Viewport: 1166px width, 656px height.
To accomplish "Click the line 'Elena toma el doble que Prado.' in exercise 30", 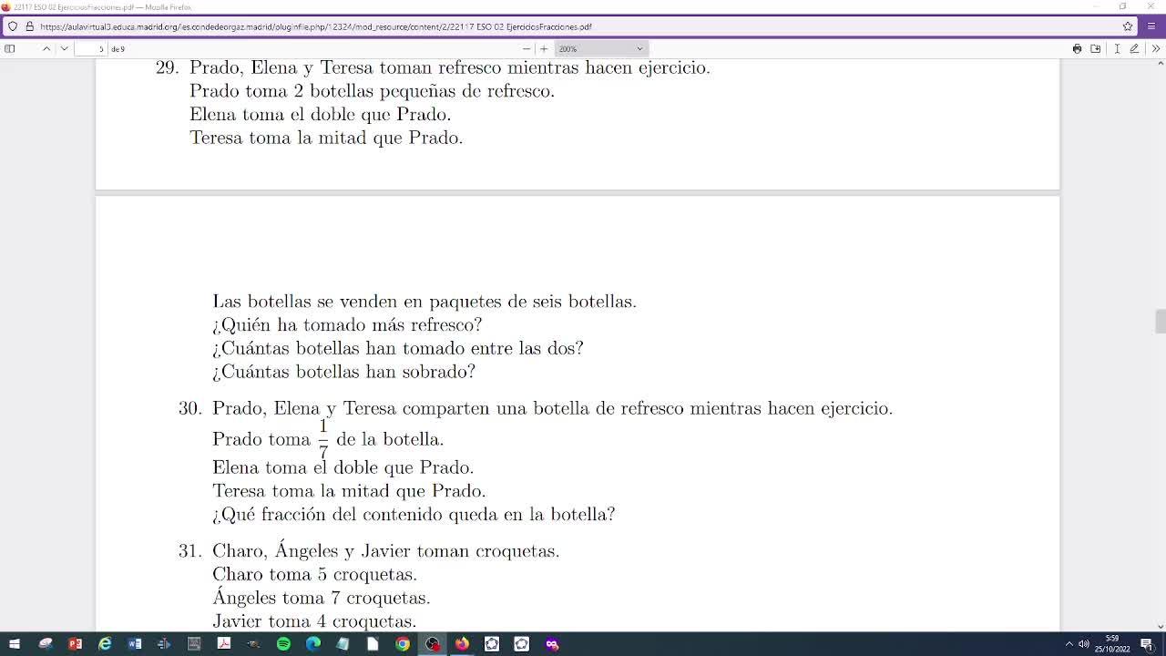I will coord(343,467).
